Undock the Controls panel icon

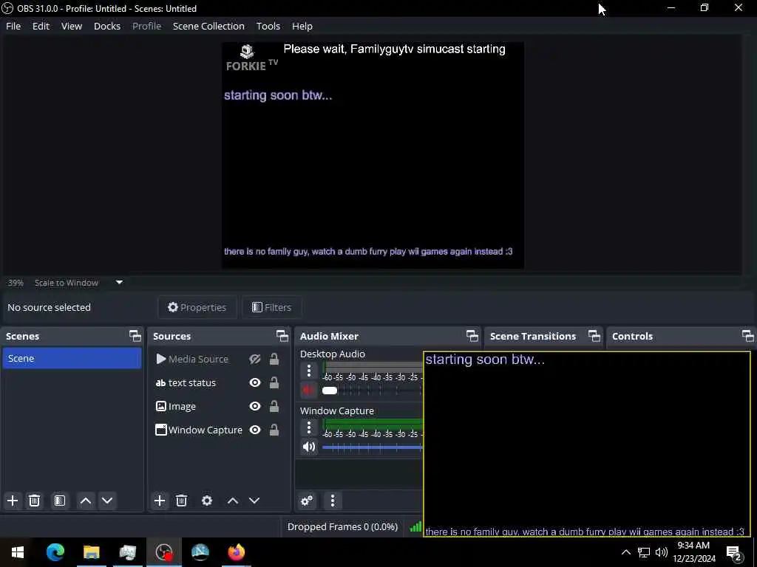748,336
